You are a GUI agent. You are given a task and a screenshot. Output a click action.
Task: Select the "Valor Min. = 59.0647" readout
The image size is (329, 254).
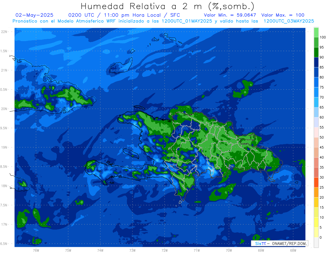[230, 15]
